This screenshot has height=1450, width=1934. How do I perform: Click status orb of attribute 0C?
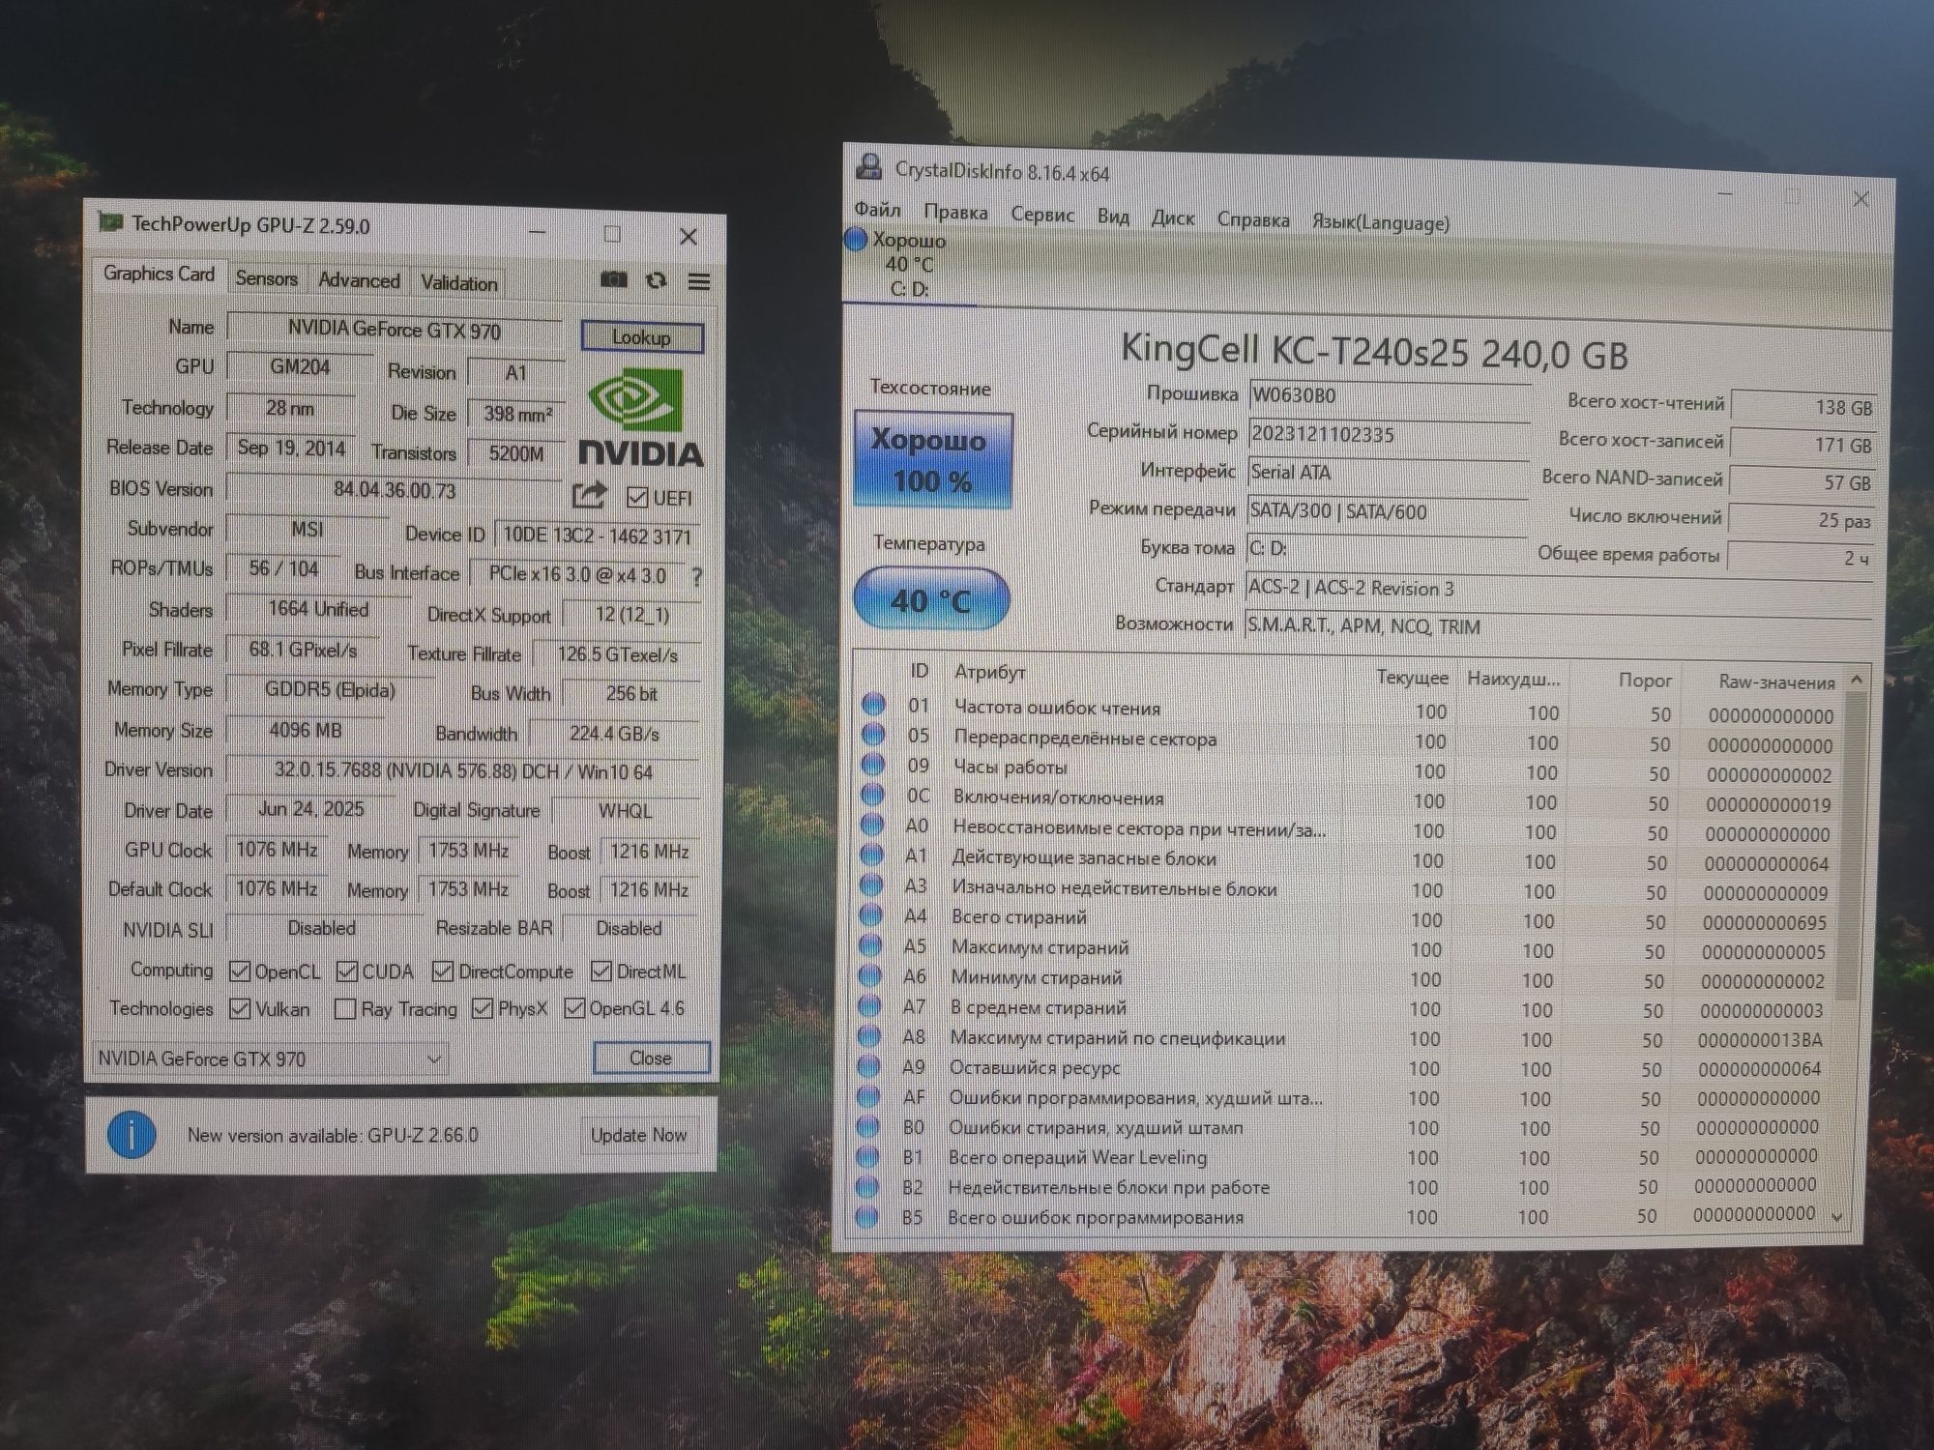click(873, 795)
